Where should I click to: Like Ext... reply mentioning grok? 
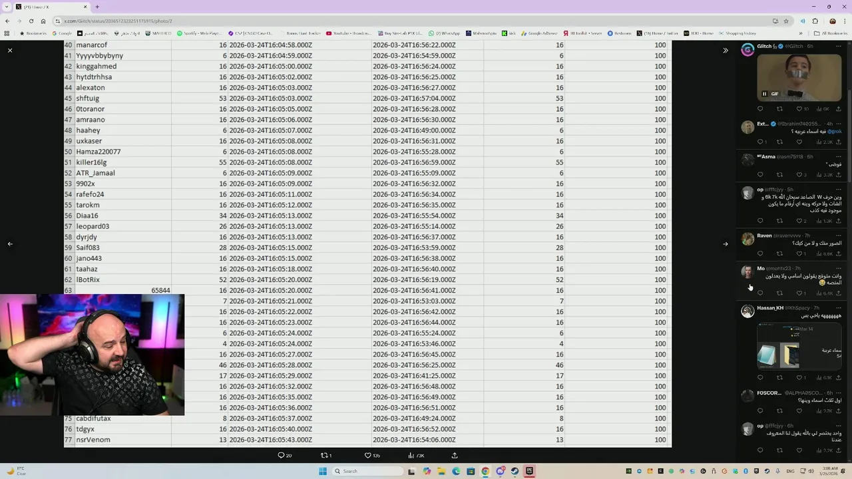click(x=799, y=142)
